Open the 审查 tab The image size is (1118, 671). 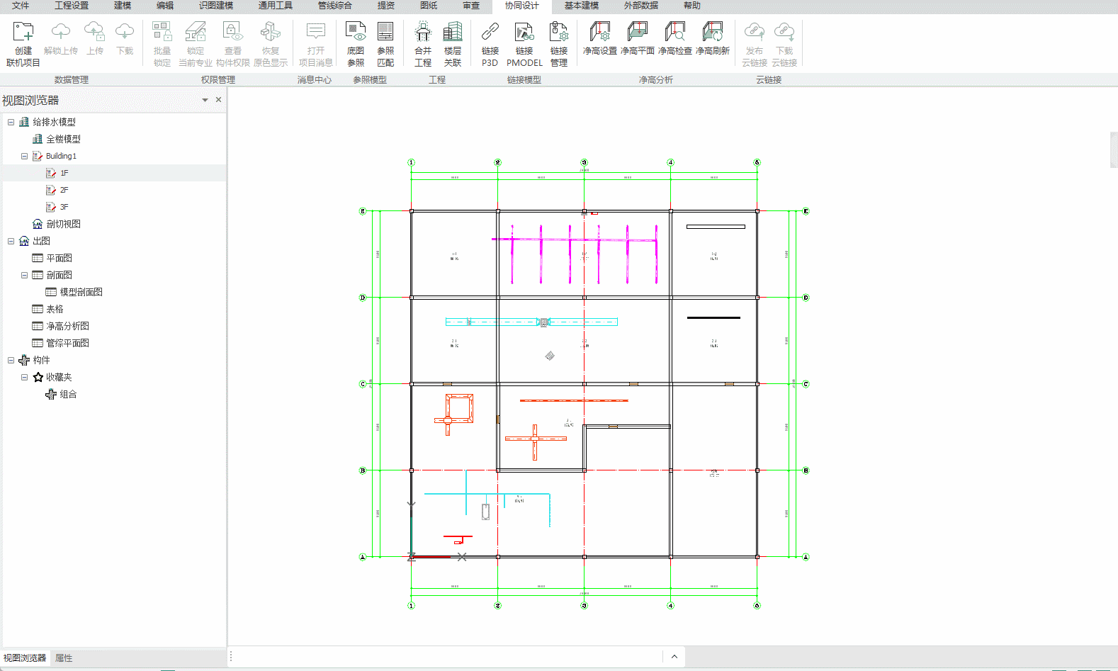(471, 6)
